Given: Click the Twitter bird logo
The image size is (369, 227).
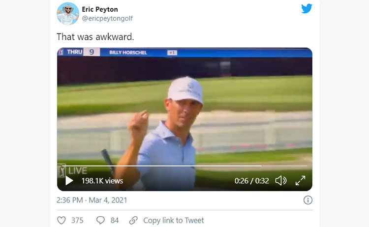Looking at the screenshot, I should [x=307, y=8].
